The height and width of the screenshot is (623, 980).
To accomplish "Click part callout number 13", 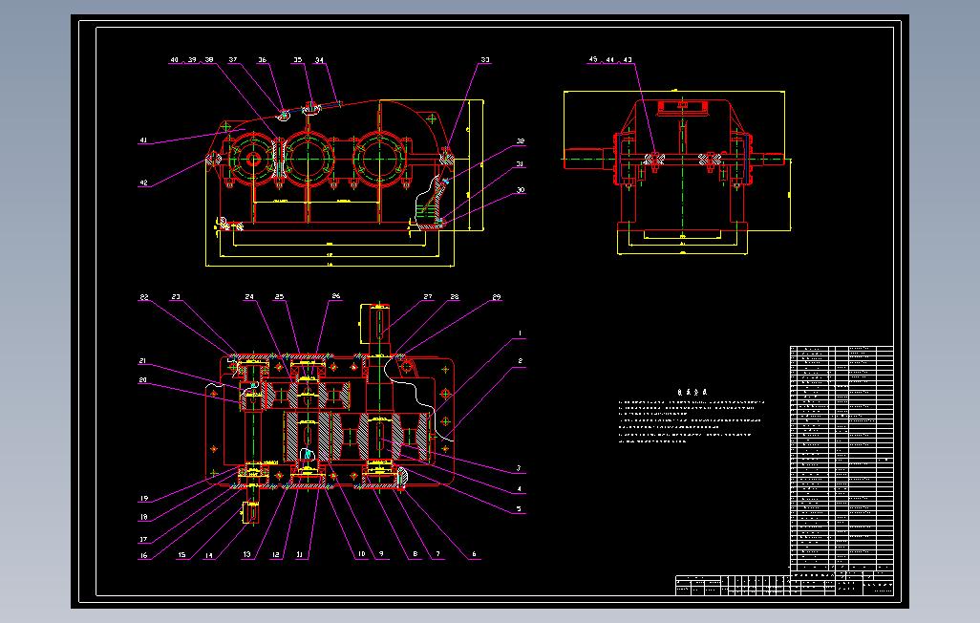I will (x=246, y=554).
